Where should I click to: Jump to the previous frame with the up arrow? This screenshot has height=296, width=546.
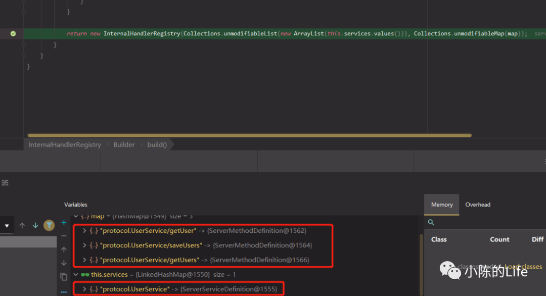[22, 225]
